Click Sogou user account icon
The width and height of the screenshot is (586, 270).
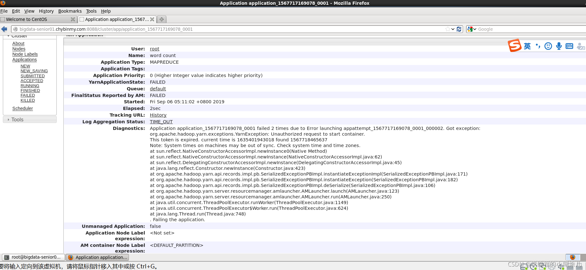pos(581,46)
